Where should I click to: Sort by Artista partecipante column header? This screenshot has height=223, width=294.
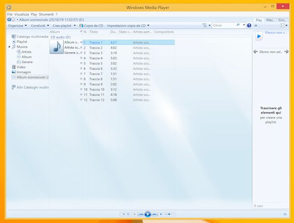[142, 32]
